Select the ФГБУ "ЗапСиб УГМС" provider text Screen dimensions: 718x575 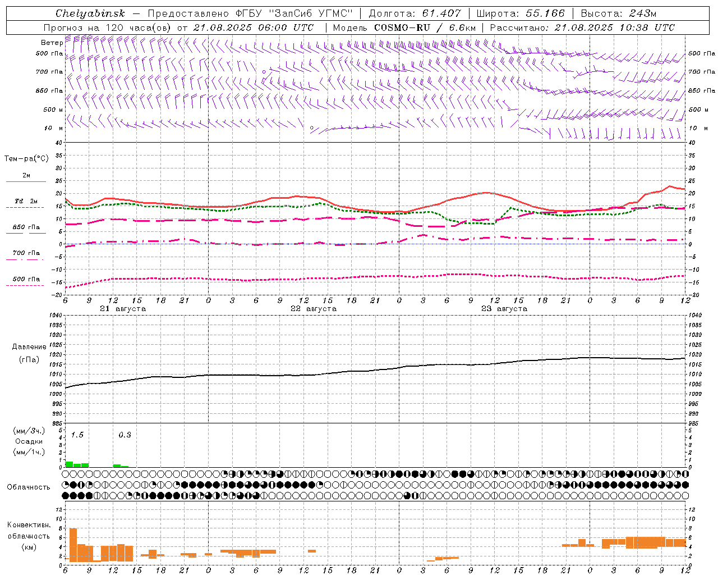click(x=296, y=13)
